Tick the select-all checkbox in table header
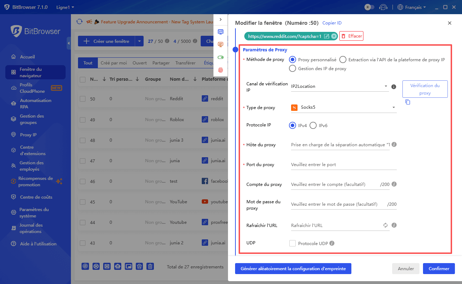Screen dimensions: 462x284 (x=83, y=80)
